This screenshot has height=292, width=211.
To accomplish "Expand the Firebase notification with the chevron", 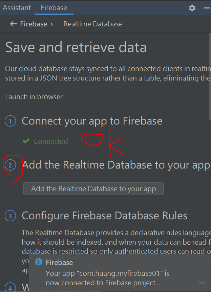I will (202, 283).
